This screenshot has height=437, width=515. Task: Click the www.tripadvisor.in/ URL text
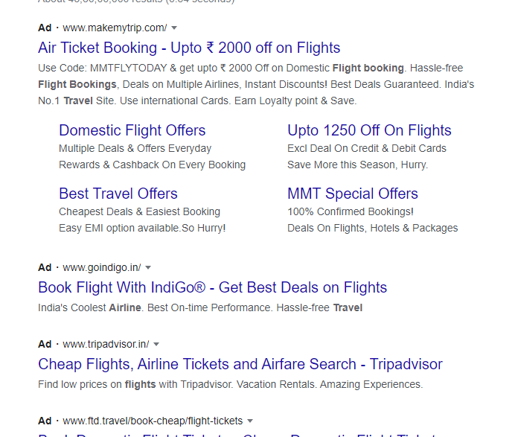pyautogui.click(x=106, y=345)
